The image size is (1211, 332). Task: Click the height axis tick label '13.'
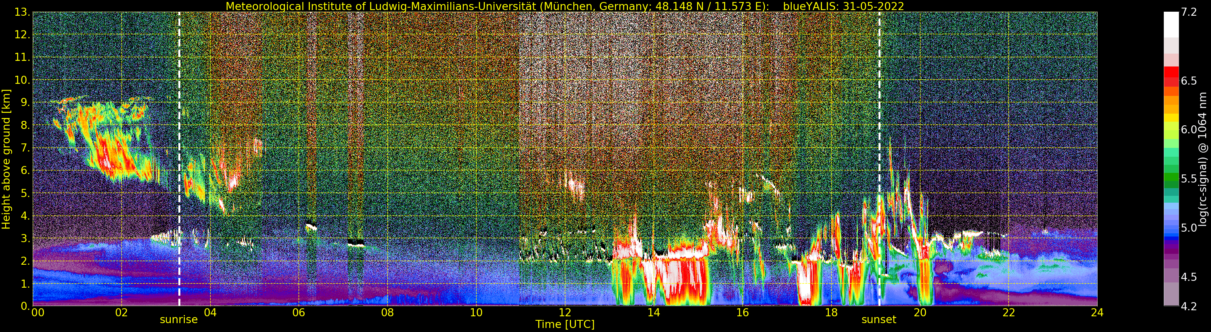[22, 12]
